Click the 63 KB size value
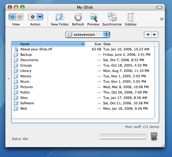 (96, 49)
